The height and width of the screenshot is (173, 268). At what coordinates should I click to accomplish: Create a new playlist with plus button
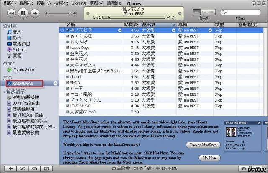tap(10, 169)
